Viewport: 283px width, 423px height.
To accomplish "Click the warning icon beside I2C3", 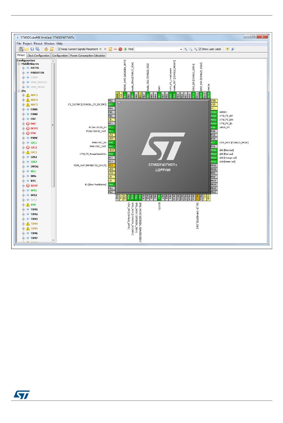I will (x=28, y=153).
